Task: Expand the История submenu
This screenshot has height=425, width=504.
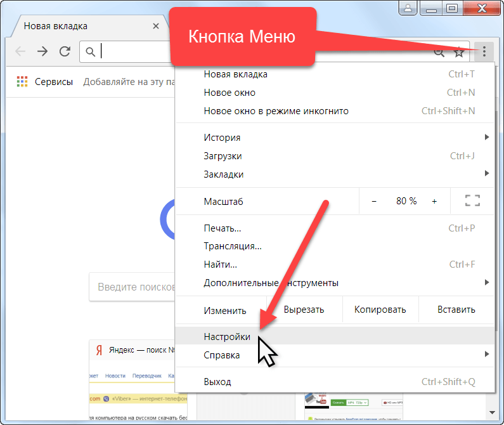Action: [x=334, y=138]
